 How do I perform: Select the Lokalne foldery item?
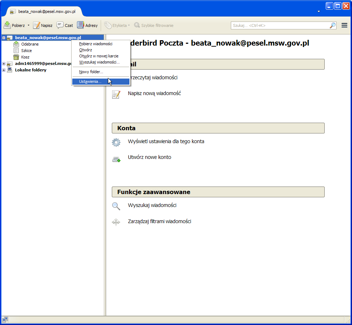31,70
